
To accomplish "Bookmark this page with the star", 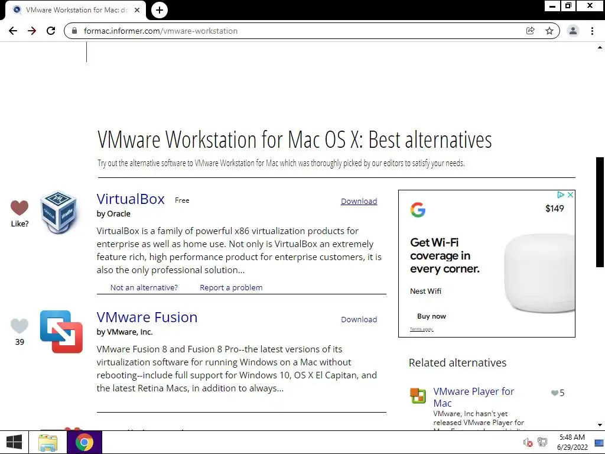I will 549,31.
